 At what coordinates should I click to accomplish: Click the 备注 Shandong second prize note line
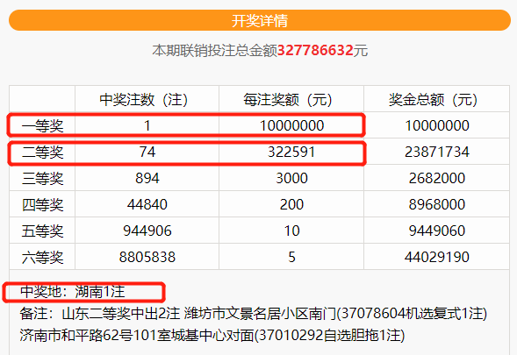[253, 314]
